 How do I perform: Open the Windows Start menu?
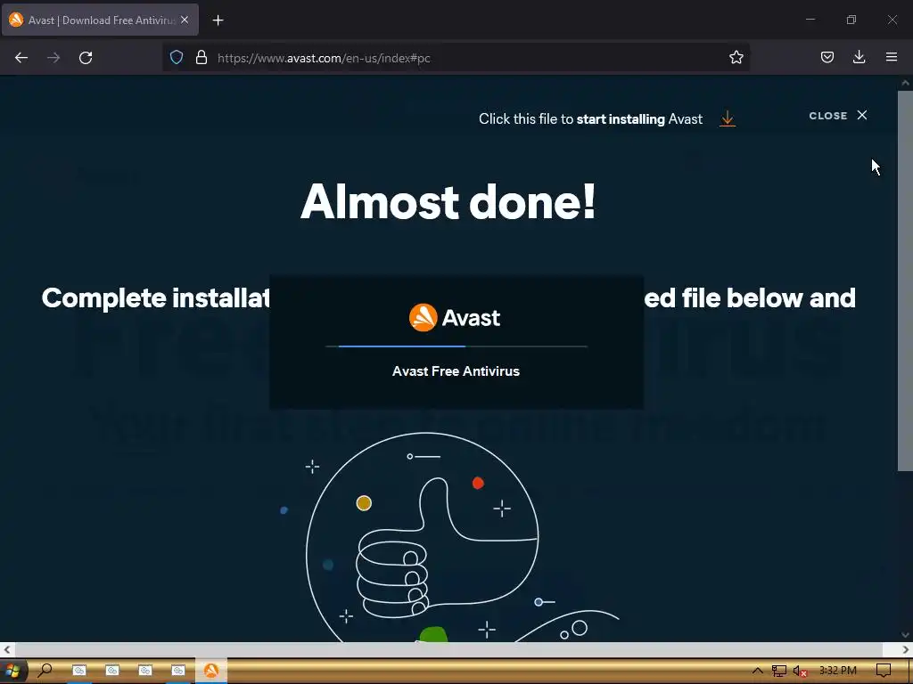(x=12, y=671)
